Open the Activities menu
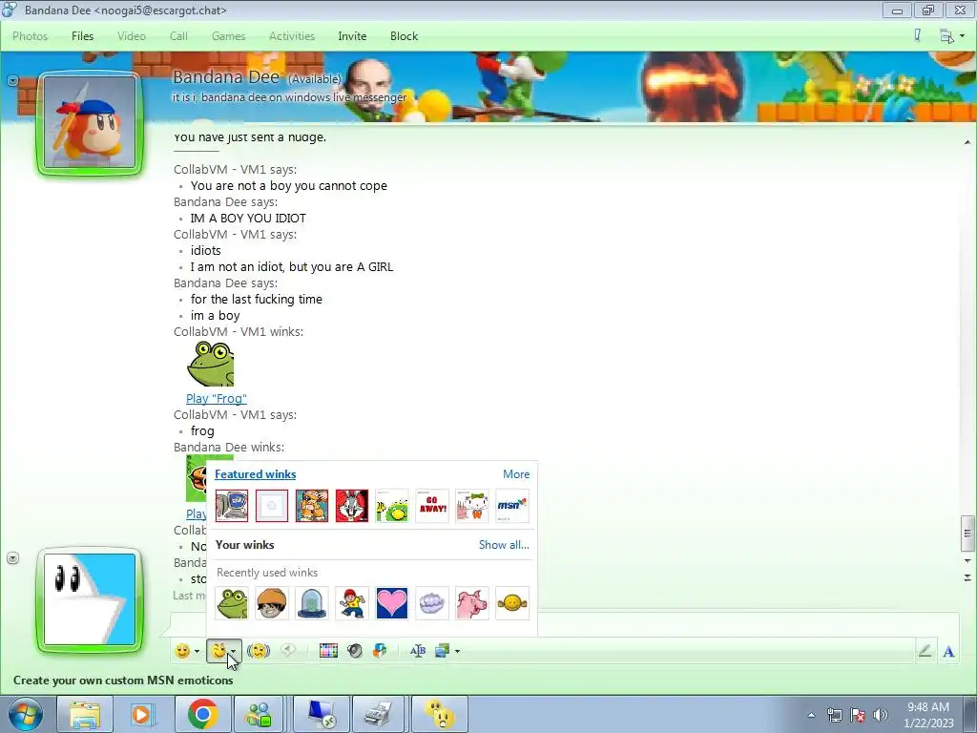977x733 pixels. pyautogui.click(x=292, y=36)
